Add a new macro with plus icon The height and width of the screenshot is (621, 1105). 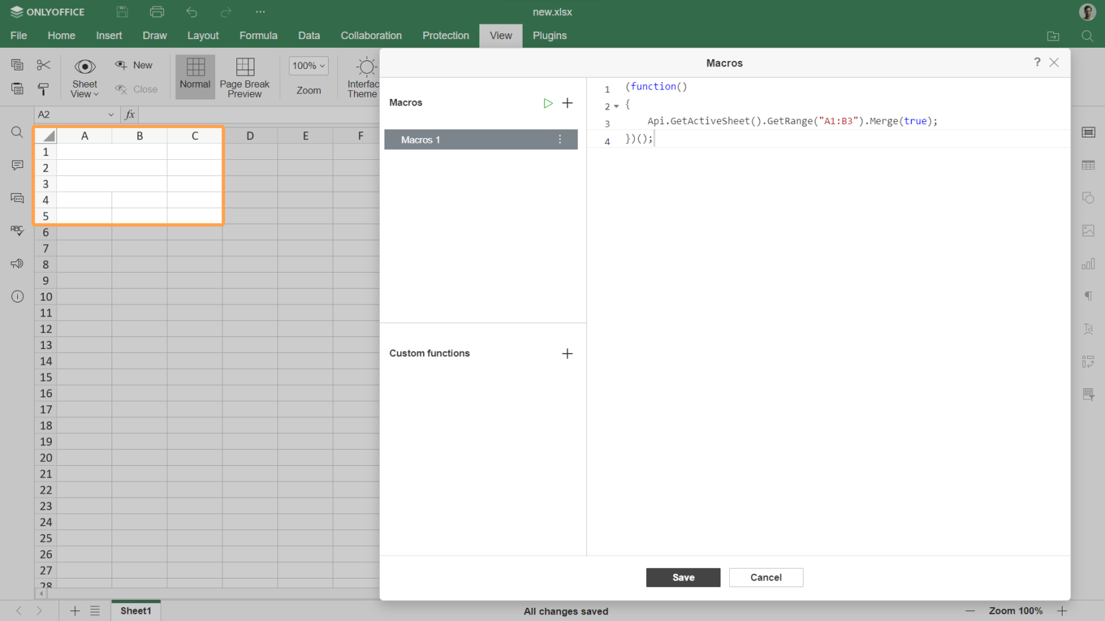click(568, 103)
